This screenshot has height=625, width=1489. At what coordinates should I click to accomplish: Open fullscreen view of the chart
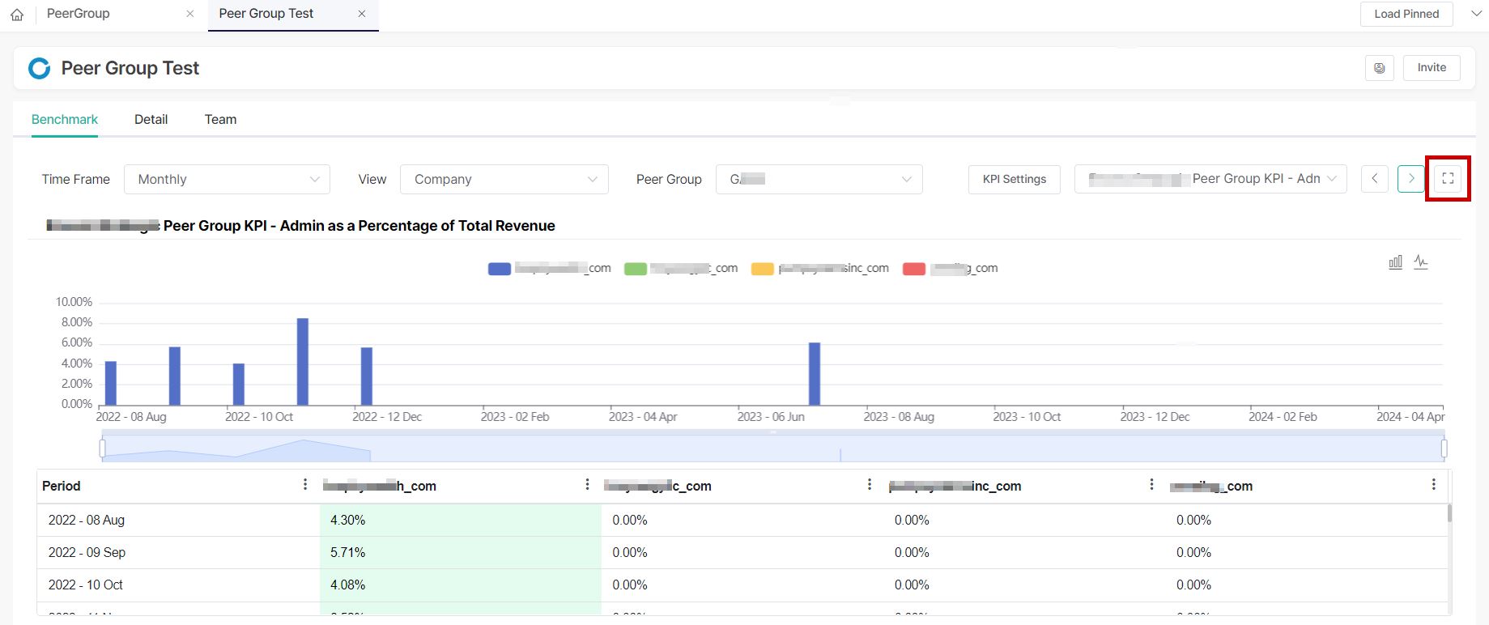click(1448, 179)
